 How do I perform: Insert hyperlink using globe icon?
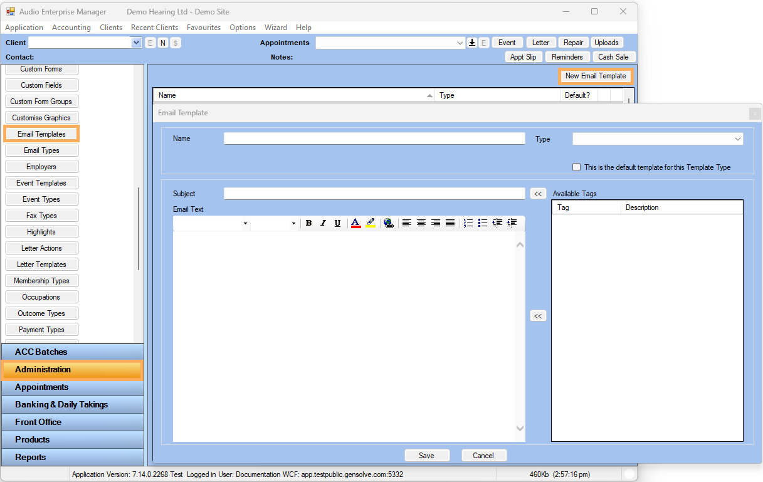[388, 223]
